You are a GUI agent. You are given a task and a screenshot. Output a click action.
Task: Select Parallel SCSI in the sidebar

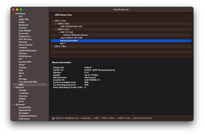click(25, 62)
